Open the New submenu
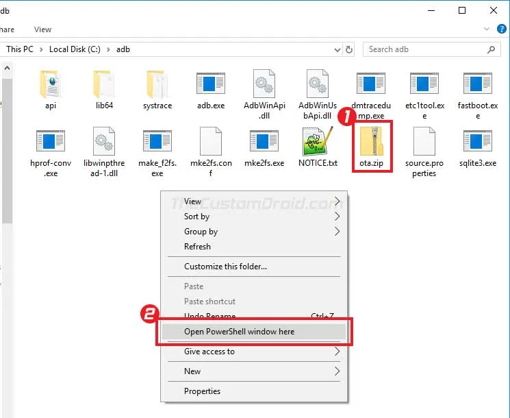 click(254, 371)
